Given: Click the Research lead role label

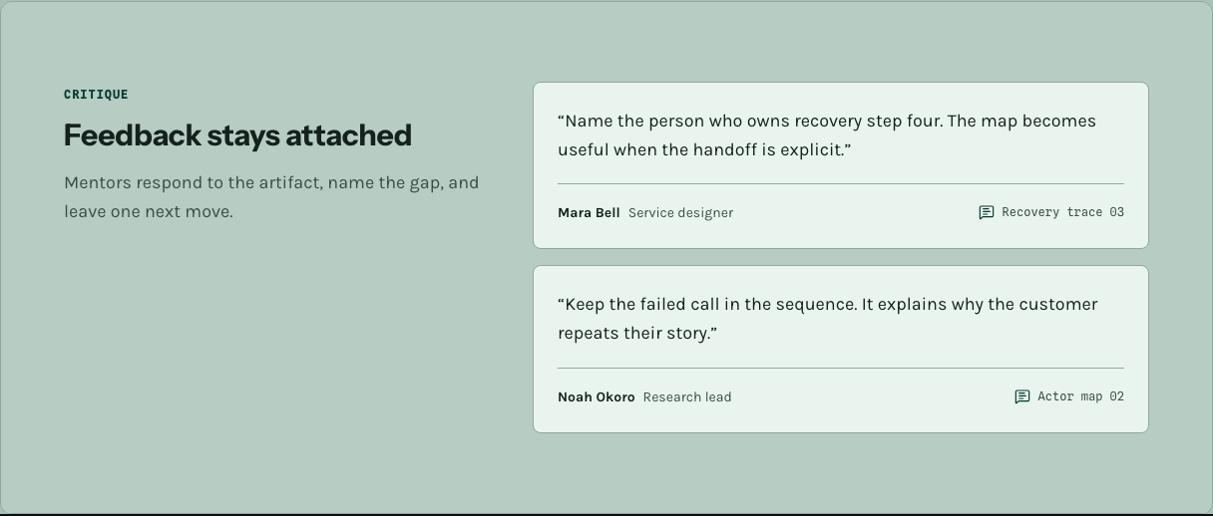Looking at the screenshot, I should click(687, 396).
